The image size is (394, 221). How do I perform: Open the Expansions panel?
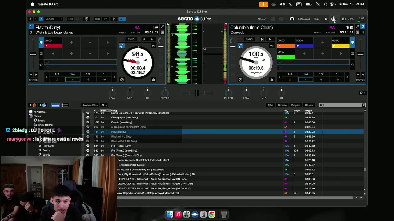point(304,19)
